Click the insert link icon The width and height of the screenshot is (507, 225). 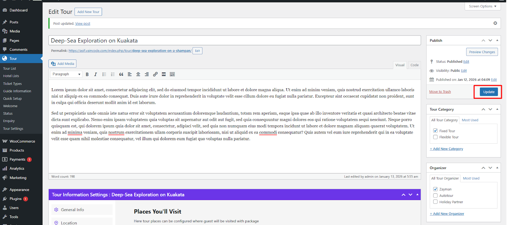tap(155, 74)
